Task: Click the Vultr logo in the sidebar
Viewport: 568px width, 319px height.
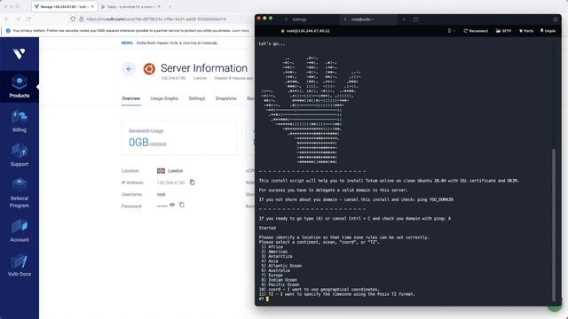Action: point(20,54)
